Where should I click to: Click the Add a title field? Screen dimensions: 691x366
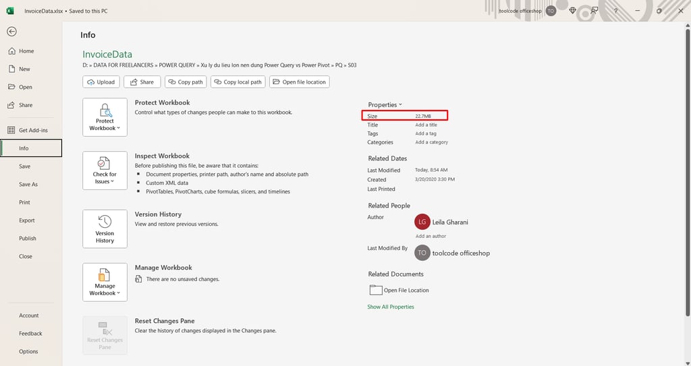426,125
